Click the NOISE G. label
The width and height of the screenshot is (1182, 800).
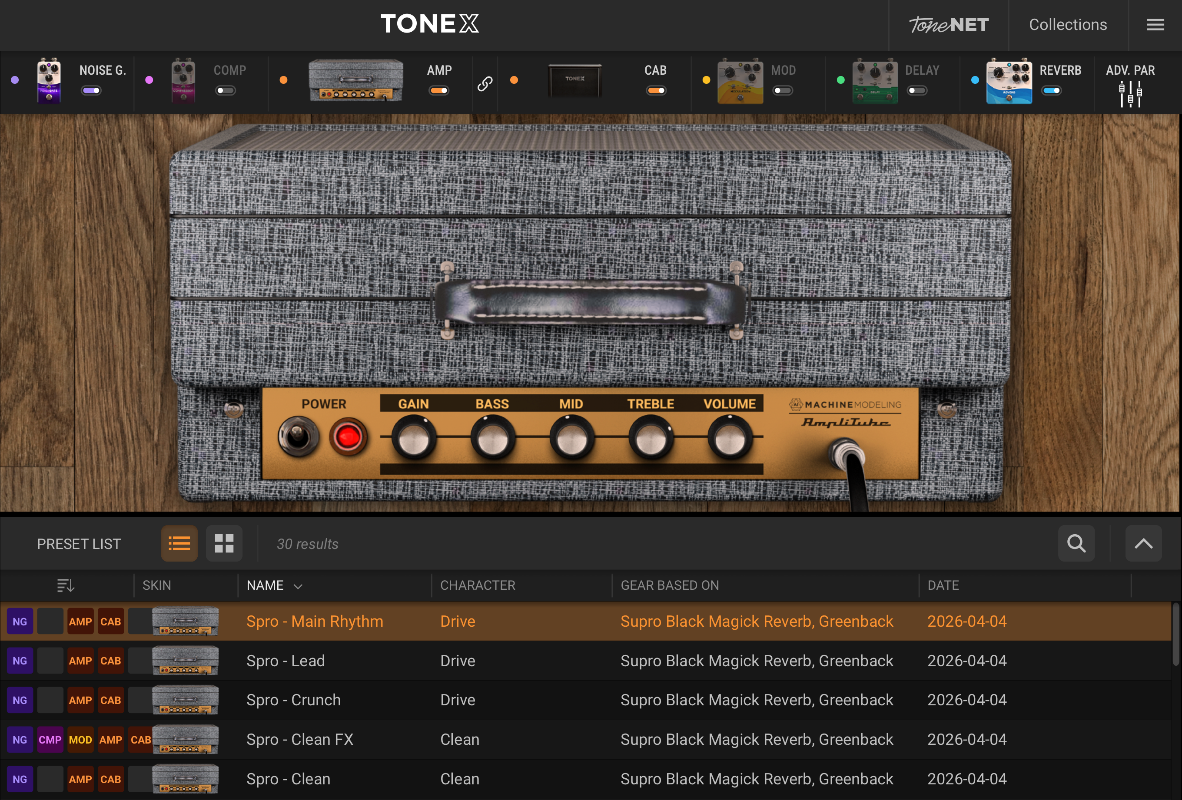point(103,70)
